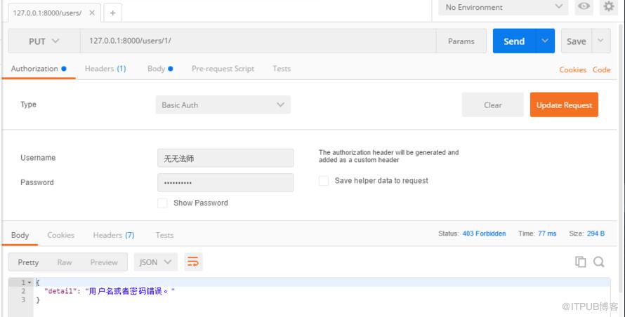Open the Basic Auth type dropdown

(x=223, y=104)
